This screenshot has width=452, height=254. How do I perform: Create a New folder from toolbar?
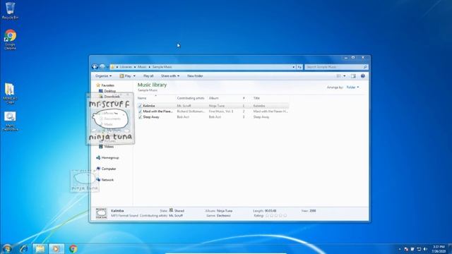click(195, 76)
